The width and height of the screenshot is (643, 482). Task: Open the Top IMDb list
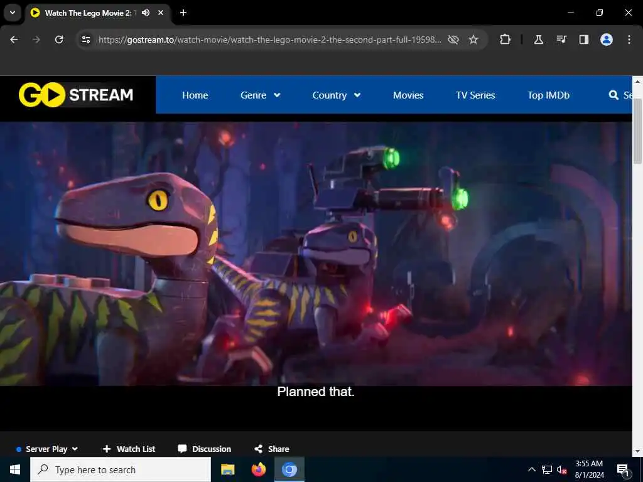point(548,95)
